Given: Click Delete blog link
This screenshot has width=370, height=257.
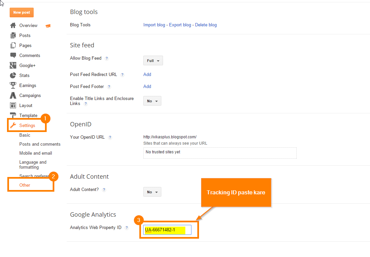Looking at the screenshot, I should 206,25.
